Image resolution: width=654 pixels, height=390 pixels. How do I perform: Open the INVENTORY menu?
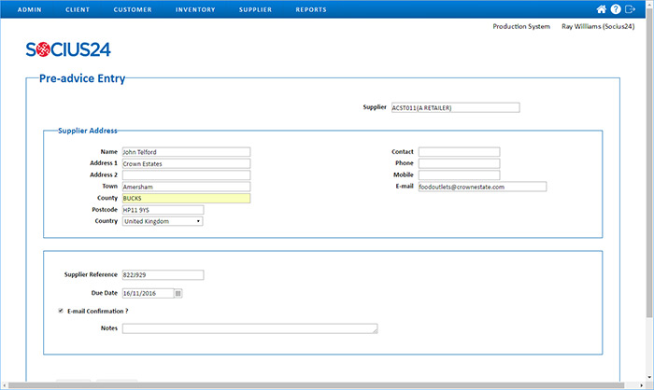click(x=195, y=9)
